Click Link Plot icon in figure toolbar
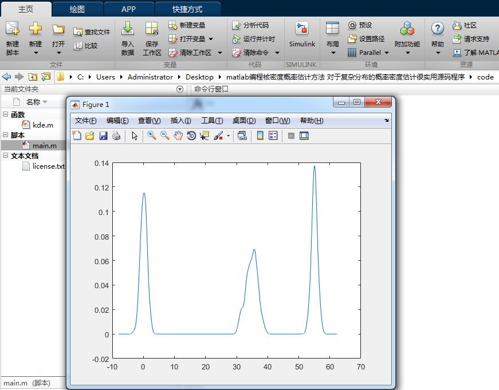 [242, 136]
